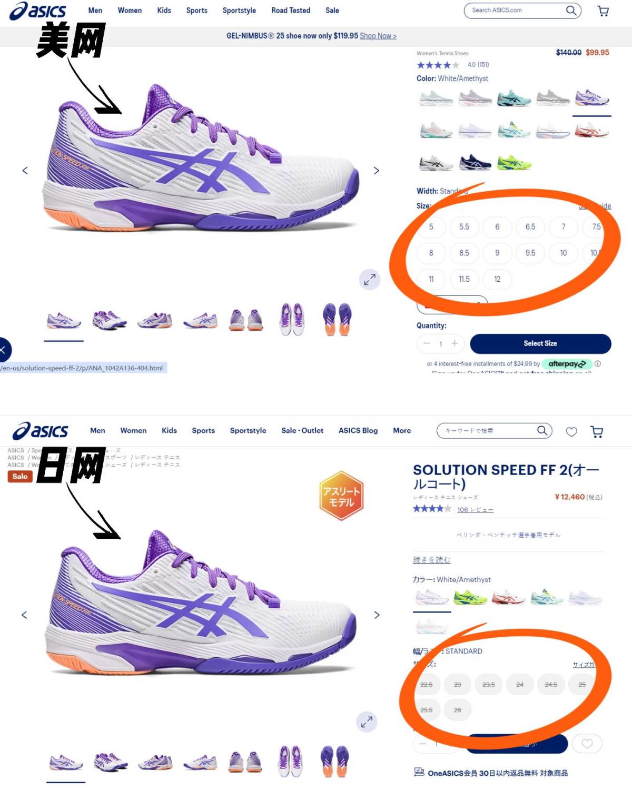
Task: Open the More menu in Japanese navigation
Action: (x=402, y=430)
